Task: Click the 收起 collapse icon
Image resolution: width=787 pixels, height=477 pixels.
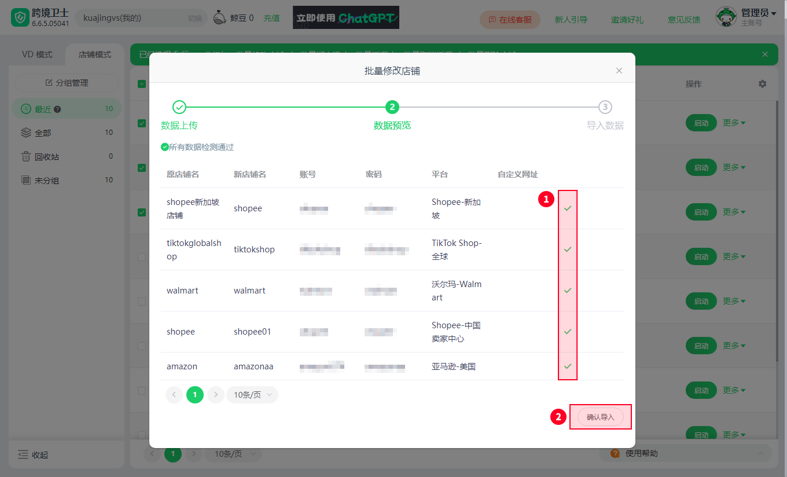Action: click(23, 454)
